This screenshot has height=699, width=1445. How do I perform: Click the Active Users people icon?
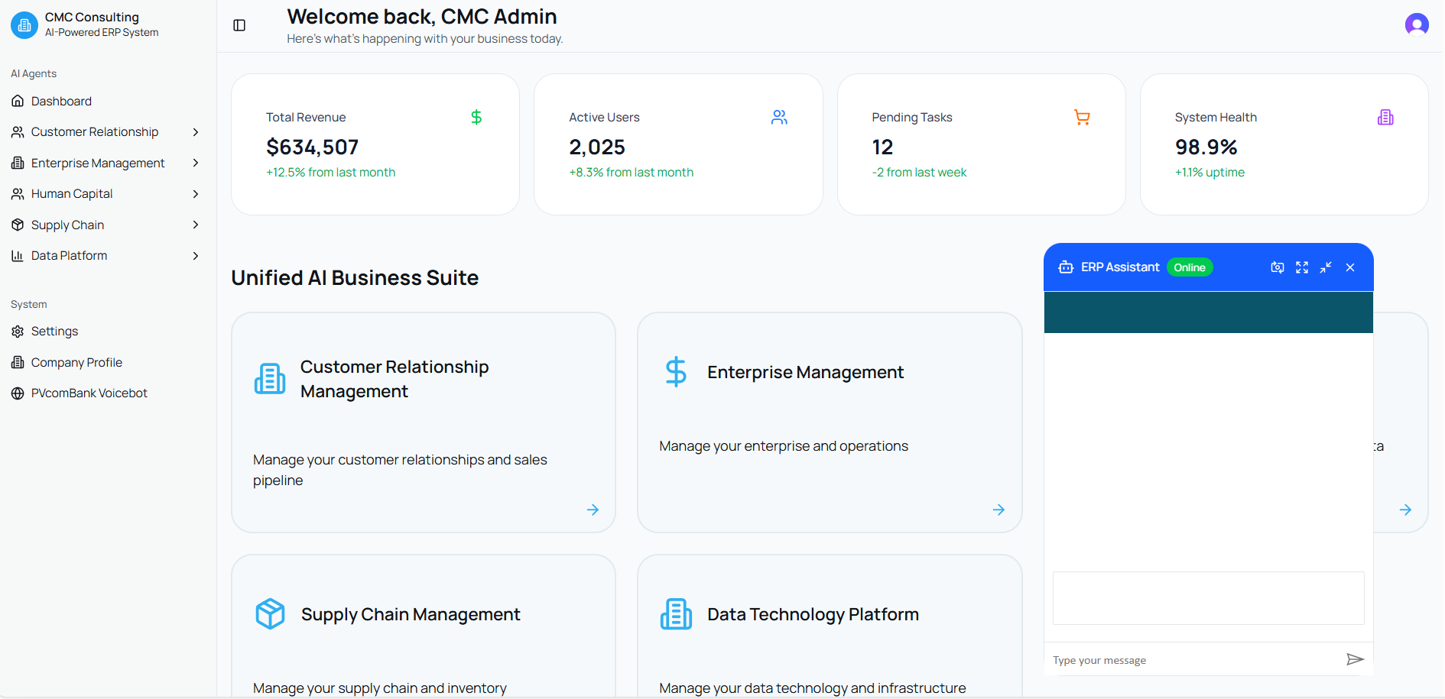tap(779, 118)
